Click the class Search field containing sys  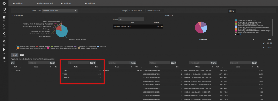(x=131, y=19)
